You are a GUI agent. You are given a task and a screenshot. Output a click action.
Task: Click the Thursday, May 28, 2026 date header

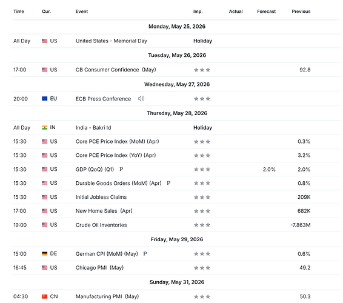(x=177, y=113)
